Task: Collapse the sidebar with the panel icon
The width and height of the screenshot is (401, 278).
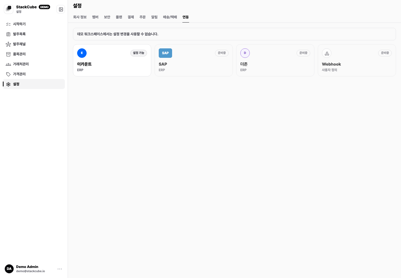Action: tap(61, 9)
